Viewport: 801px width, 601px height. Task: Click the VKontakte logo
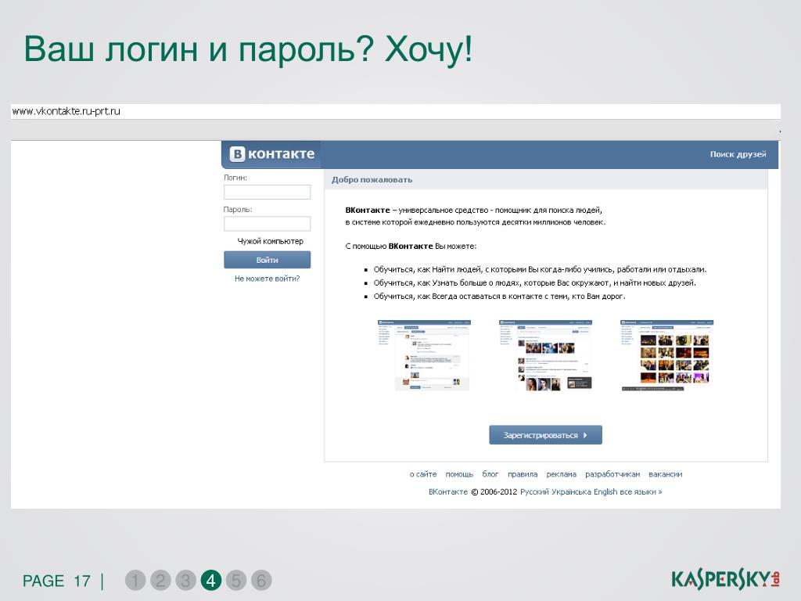tap(271, 154)
